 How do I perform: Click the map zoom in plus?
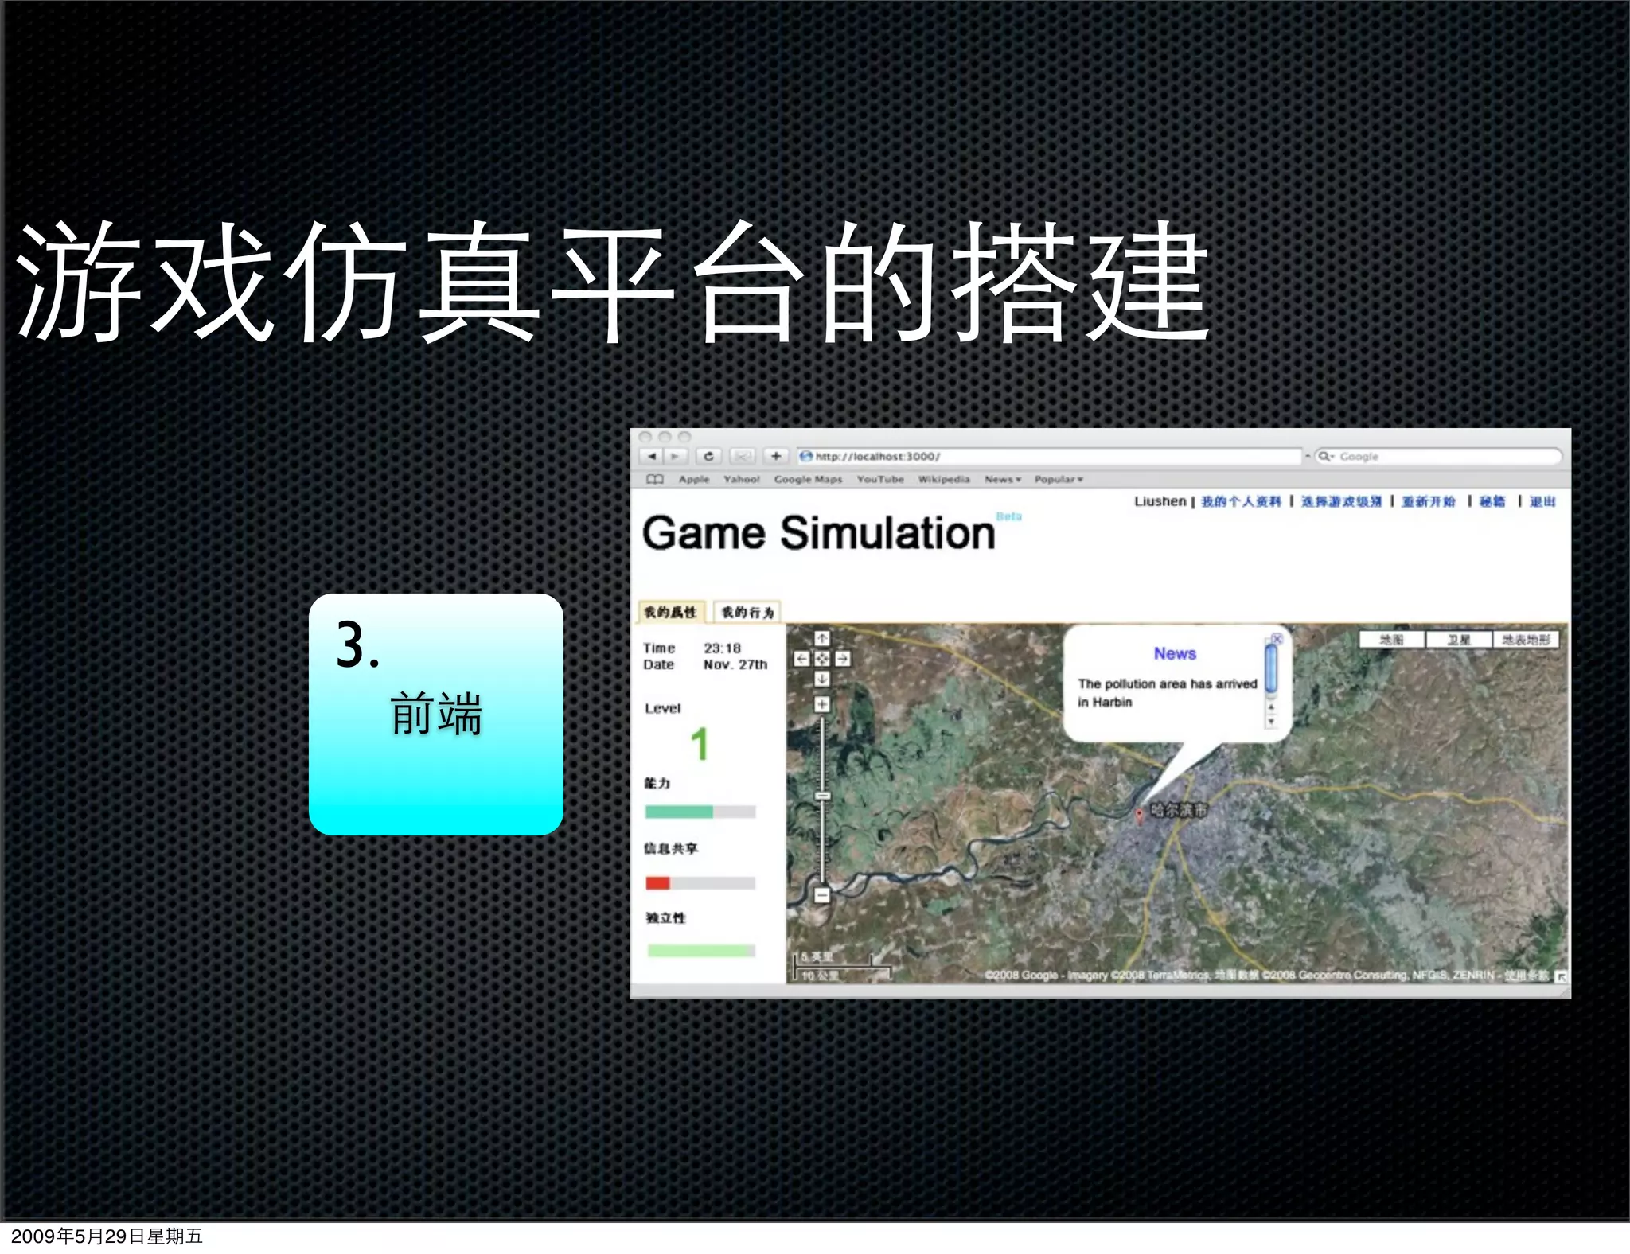point(822,704)
